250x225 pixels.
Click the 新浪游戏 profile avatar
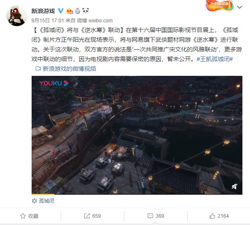tap(17, 16)
